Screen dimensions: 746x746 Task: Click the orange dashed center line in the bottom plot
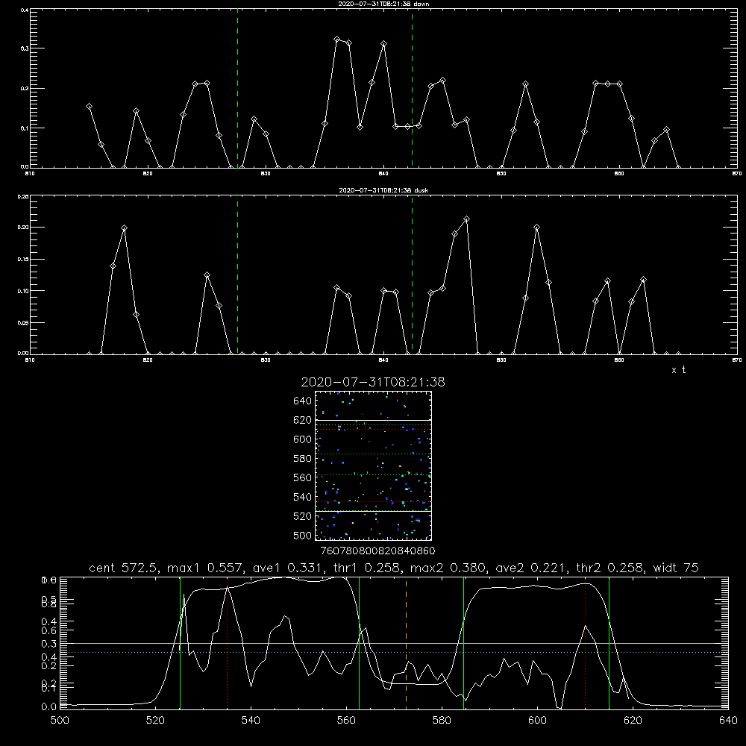pos(406,642)
